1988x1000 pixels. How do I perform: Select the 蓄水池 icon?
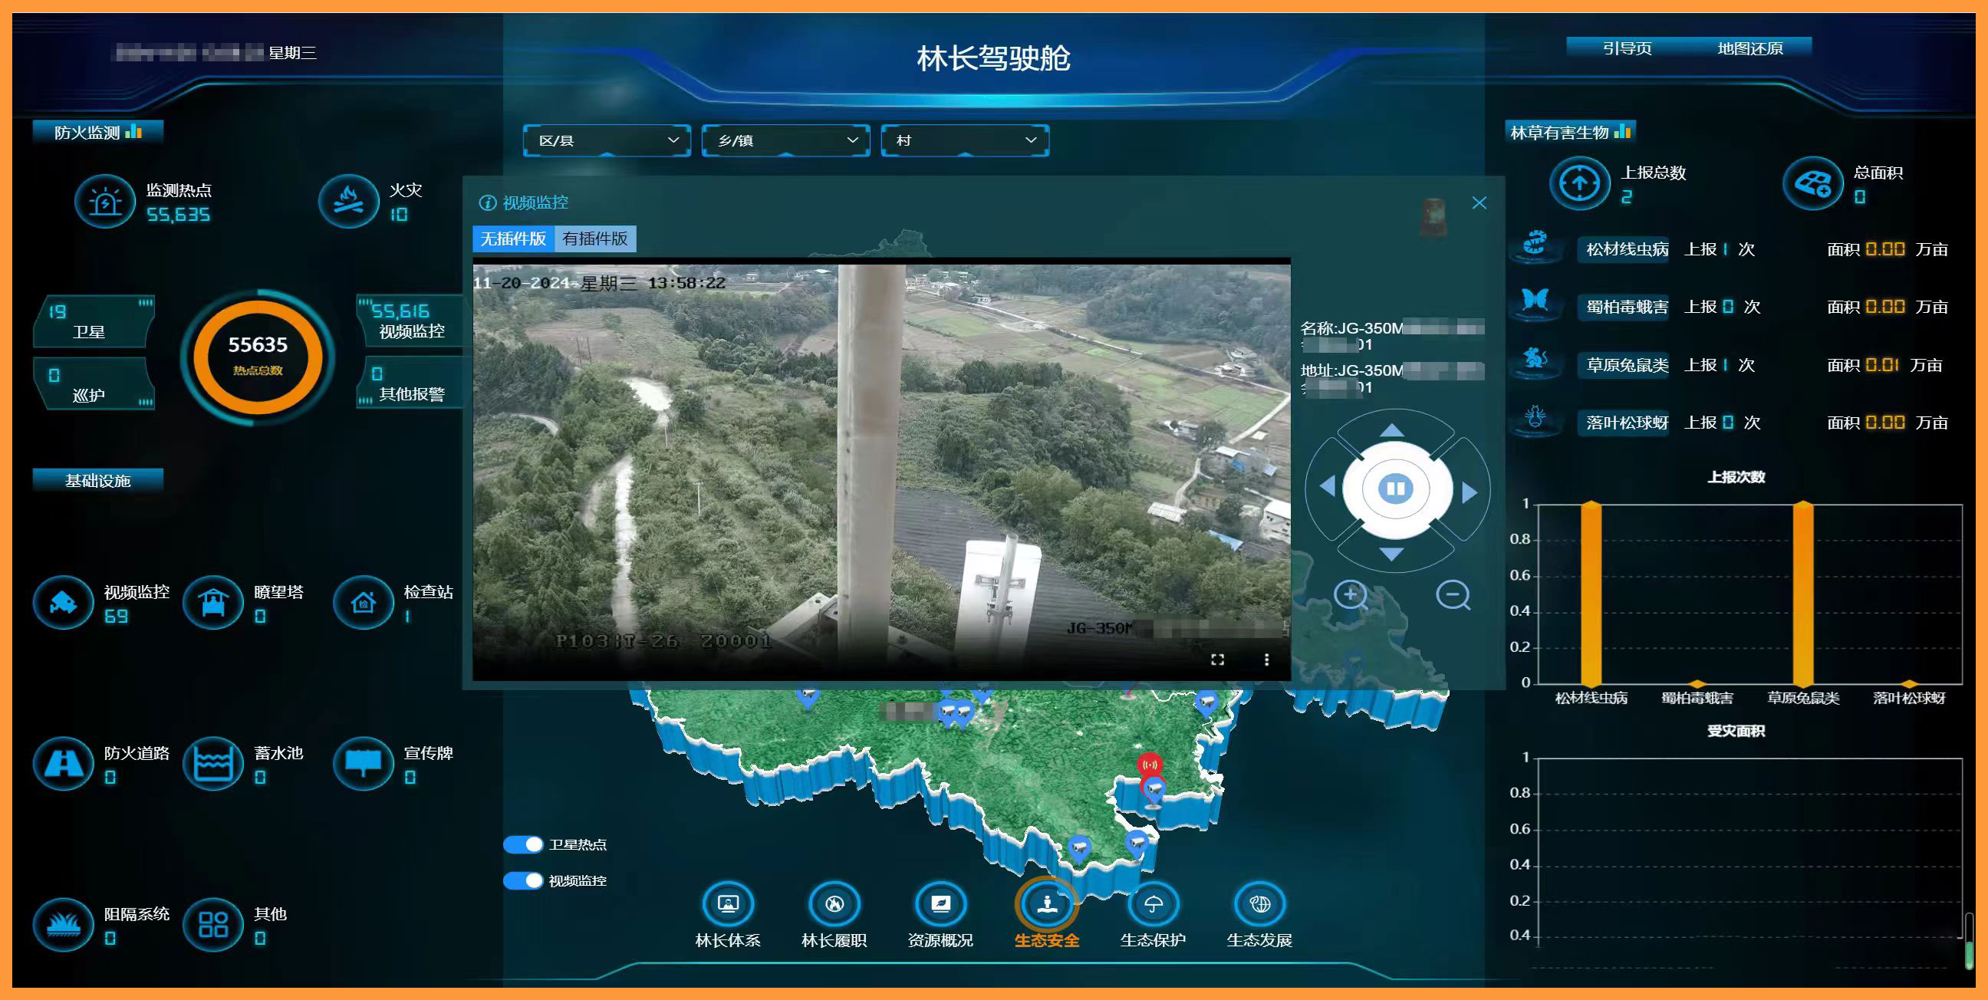(212, 764)
